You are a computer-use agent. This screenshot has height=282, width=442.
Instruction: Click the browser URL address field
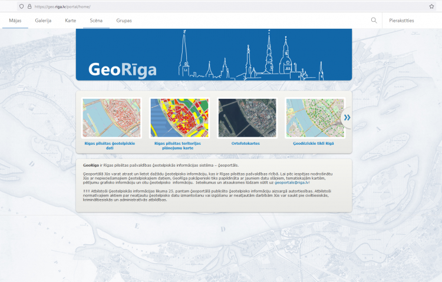click(x=226, y=6)
